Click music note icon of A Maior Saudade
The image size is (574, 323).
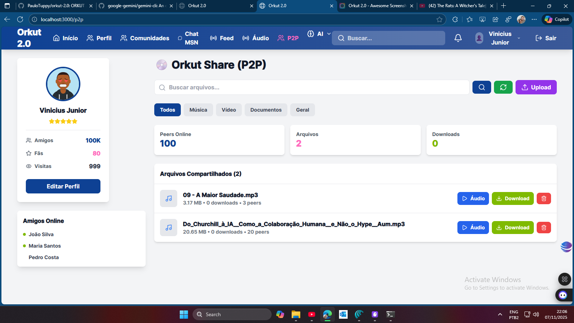(x=169, y=198)
